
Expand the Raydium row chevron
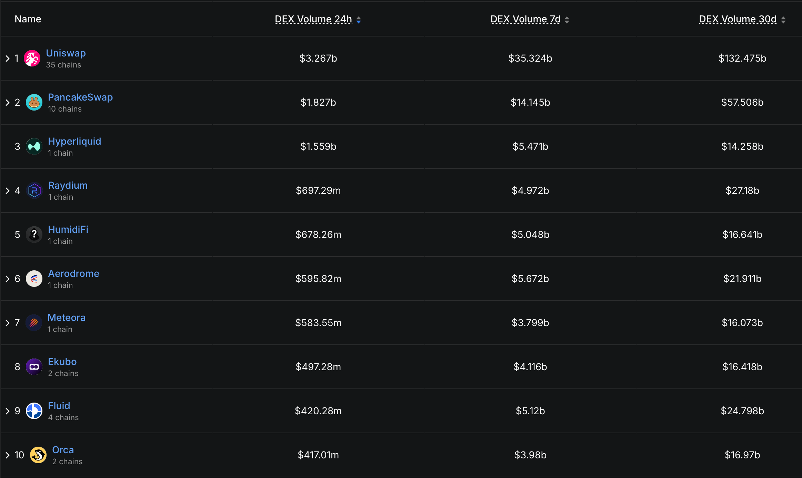pyautogui.click(x=8, y=191)
